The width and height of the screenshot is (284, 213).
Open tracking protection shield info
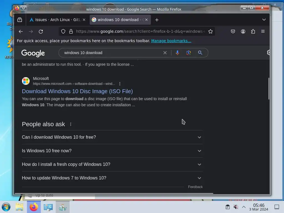click(x=63, y=32)
